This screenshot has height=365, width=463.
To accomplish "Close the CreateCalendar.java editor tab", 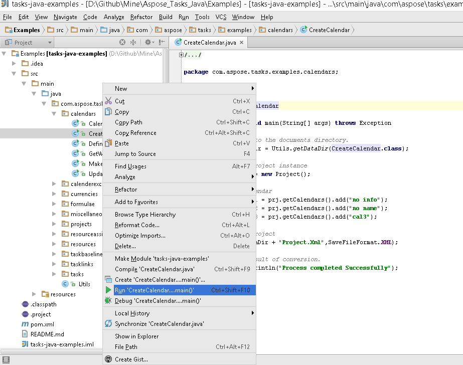I will [241, 43].
